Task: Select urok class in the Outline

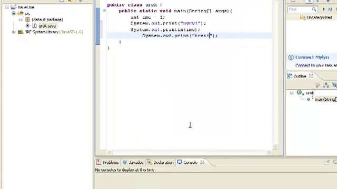Action: [310, 93]
